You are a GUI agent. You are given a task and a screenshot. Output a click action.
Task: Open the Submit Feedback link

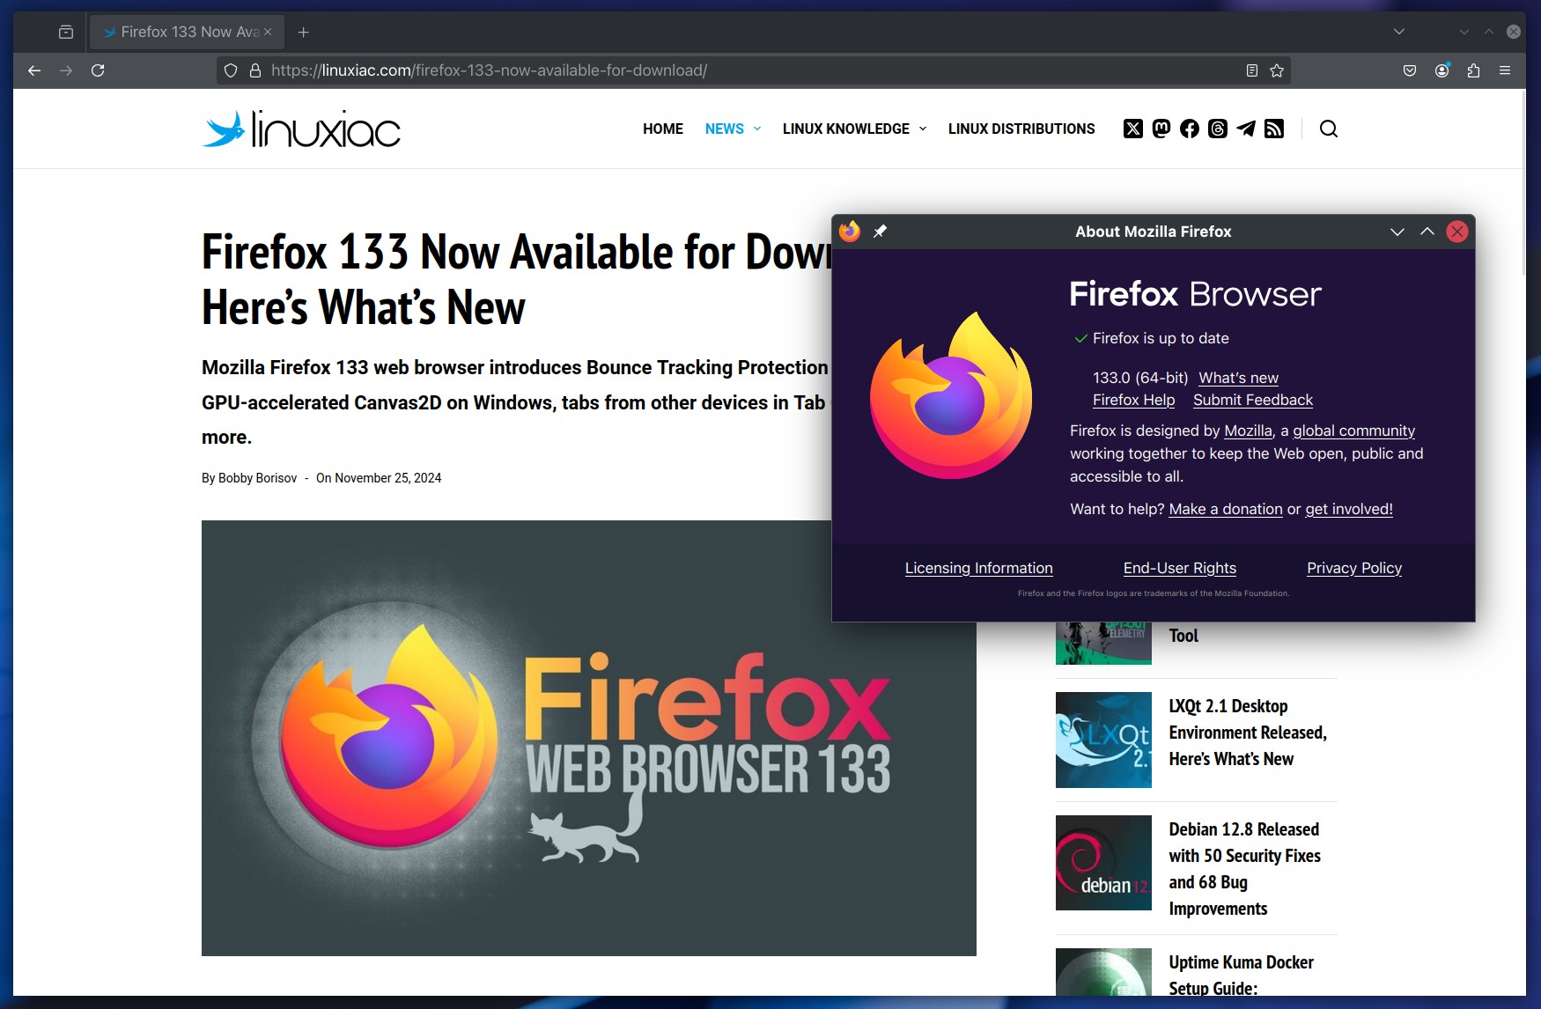pos(1252,400)
